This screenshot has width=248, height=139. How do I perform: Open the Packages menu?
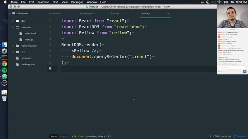[x=77, y=2]
